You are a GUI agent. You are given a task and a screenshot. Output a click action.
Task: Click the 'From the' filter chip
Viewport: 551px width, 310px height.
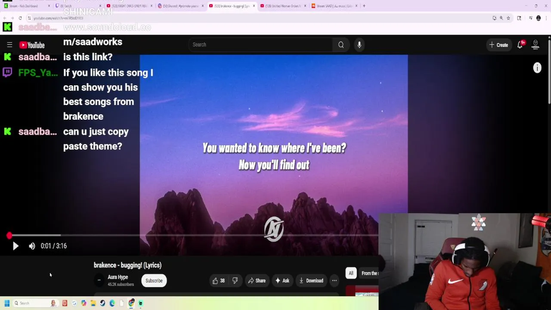(x=369, y=273)
